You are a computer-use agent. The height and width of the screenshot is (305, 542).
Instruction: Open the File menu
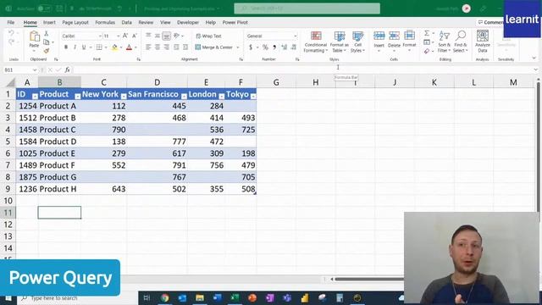tap(11, 22)
